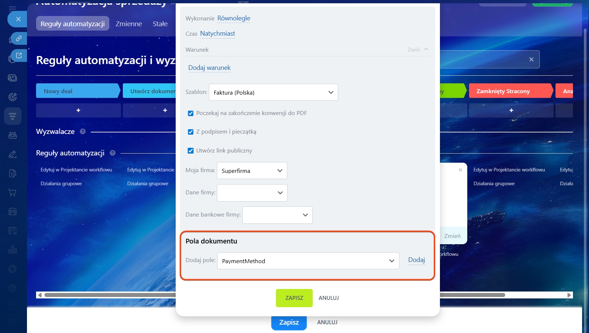Open the page in a new window icon
This screenshot has width=589, height=333.
coord(19,55)
